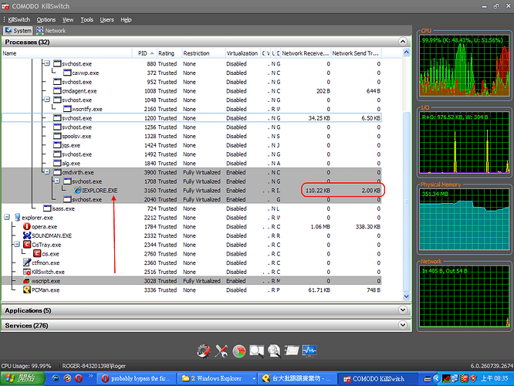Click the CPU usage graph

click(465, 66)
